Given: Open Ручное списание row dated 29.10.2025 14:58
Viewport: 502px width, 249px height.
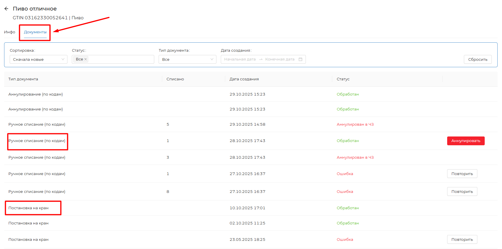Looking at the screenshot, I should (37, 124).
